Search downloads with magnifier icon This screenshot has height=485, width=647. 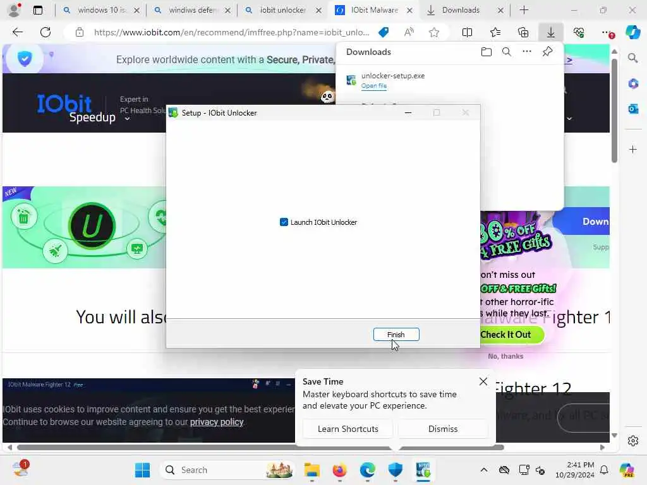(507, 52)
